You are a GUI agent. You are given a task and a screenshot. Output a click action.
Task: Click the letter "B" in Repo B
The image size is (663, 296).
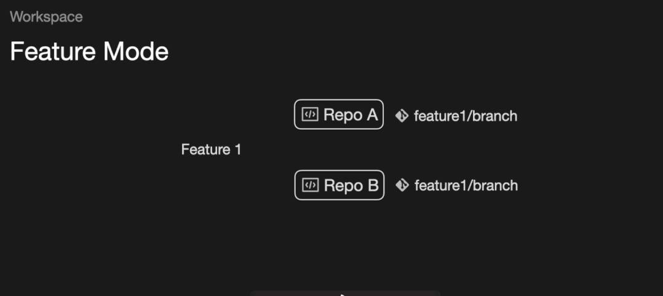pos(373,185)
